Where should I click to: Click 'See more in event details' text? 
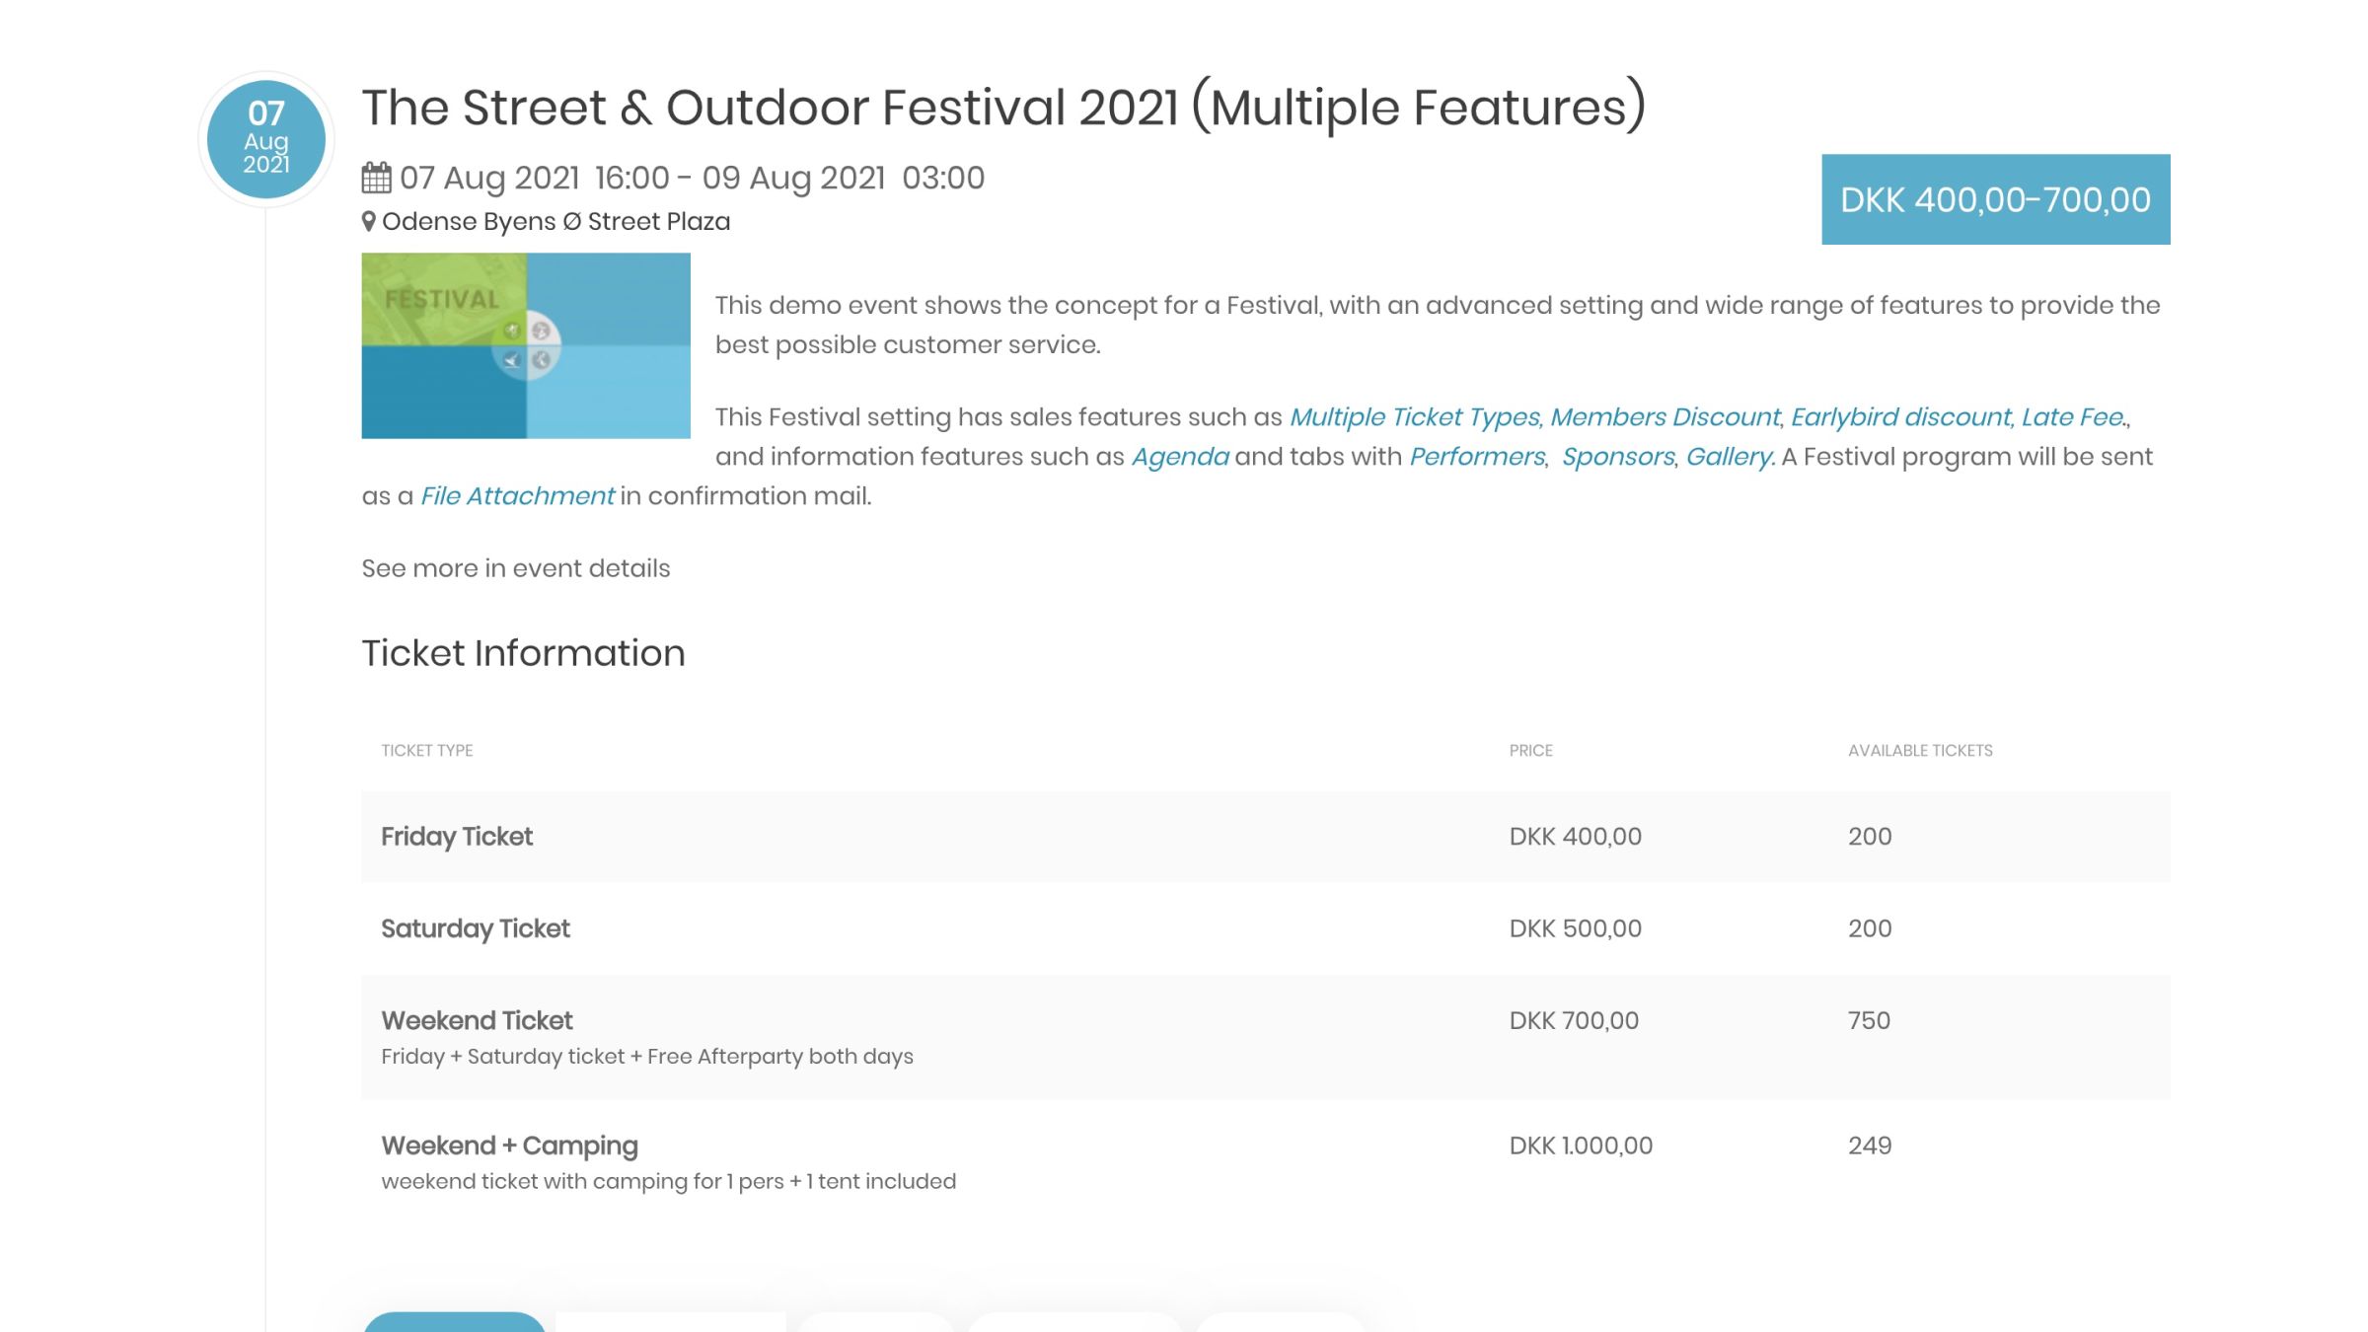pyautogui.click(x=516, y=568)
